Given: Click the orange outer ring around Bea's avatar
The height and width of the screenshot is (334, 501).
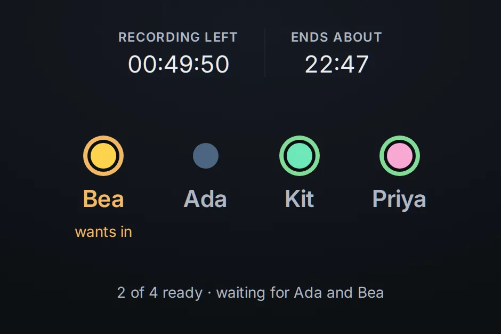Looking at the screenshot, I should [x=103, y=138].
